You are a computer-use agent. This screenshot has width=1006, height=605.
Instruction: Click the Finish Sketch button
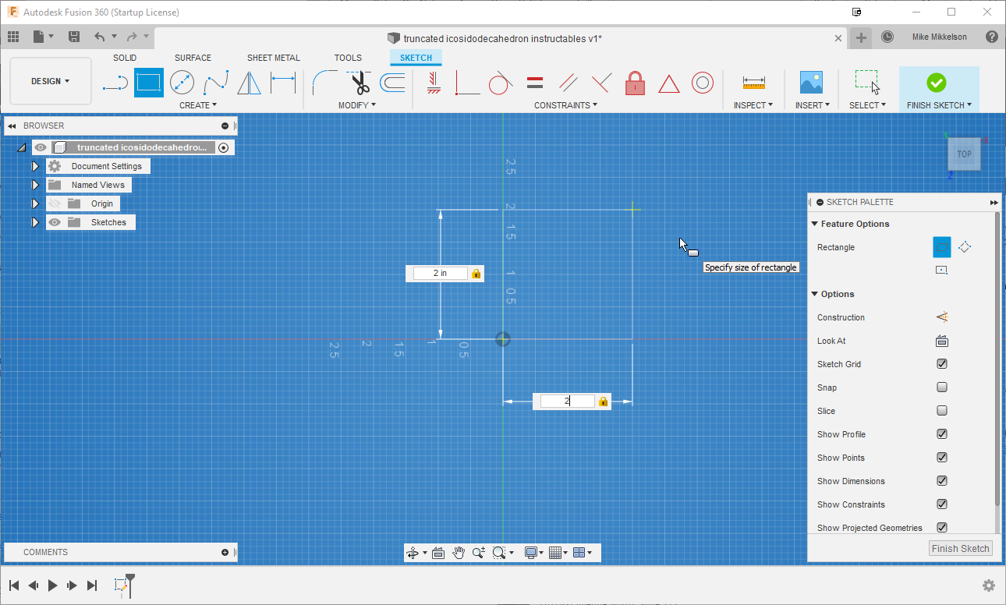point(960,548)
